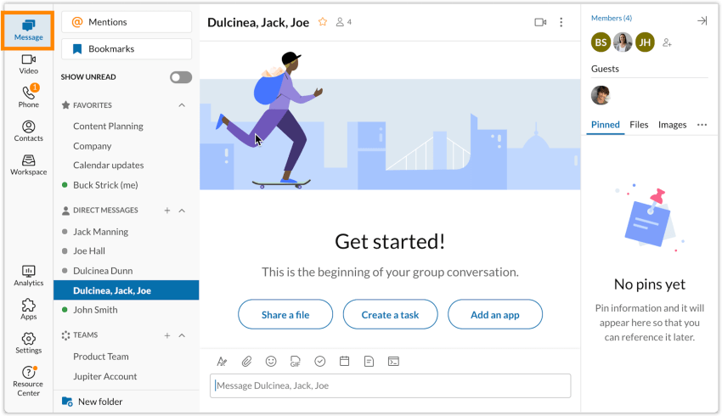Open the Members (4) link
This screenshot has height=416, width=722.
pos(612,18)
